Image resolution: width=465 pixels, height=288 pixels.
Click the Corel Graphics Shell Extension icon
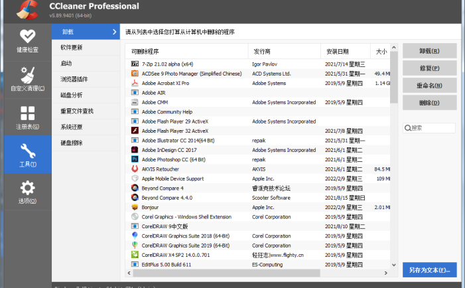click(135, 217)
